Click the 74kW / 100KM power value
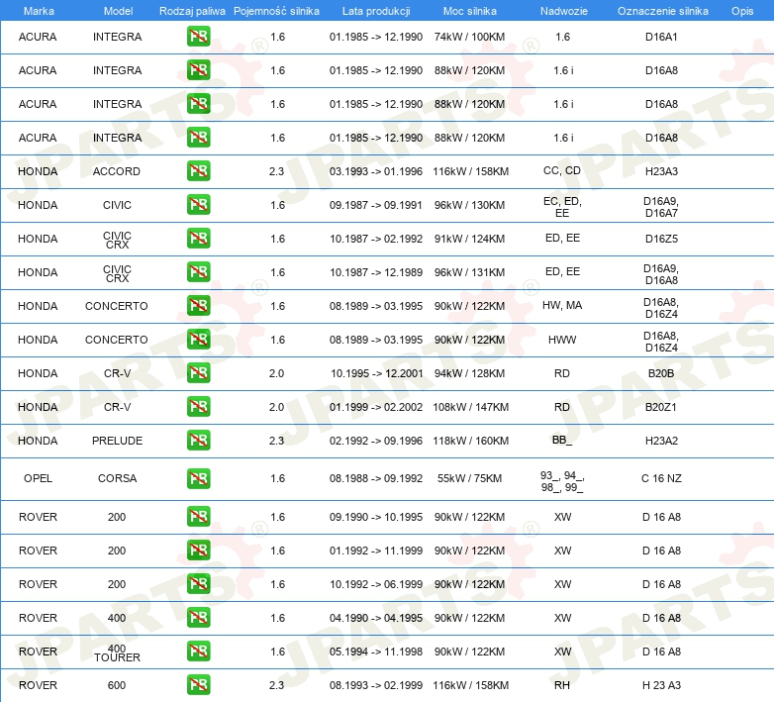The image size is (774, 702). (x=469, y=37)
